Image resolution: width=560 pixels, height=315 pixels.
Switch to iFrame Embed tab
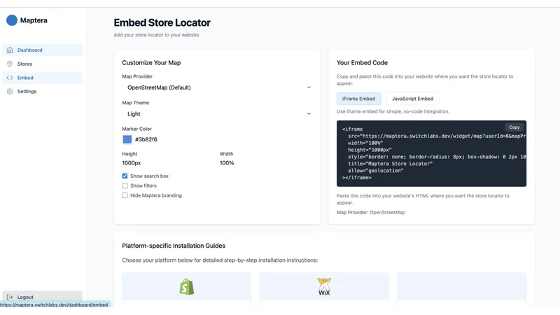coord(358,99)
